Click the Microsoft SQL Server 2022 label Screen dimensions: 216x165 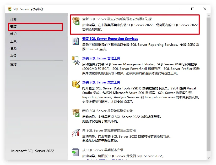point(33,151)
